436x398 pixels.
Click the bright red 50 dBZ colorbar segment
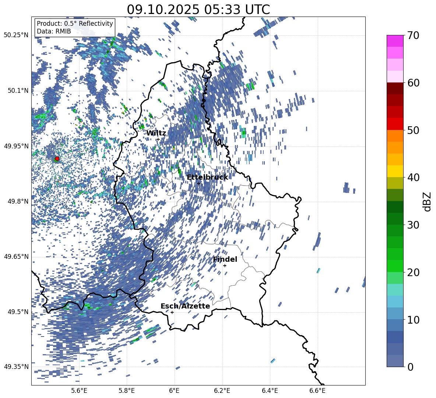pyautogui.click(x=395, y=124)
